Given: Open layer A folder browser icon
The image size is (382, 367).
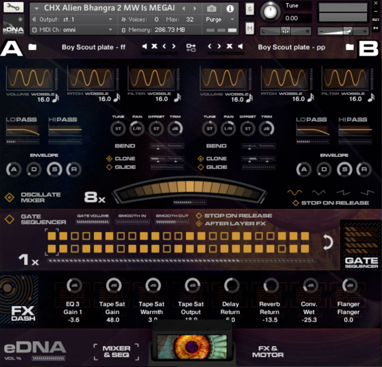Looking at the screenshot, I should pos(32,47).
